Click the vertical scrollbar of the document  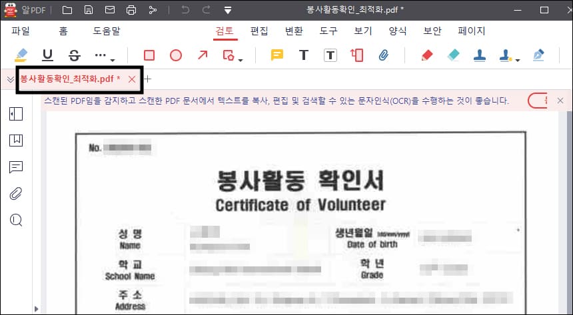point(570,212)
